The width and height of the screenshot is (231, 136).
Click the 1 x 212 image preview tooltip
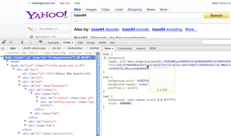(x=162, y=80)
